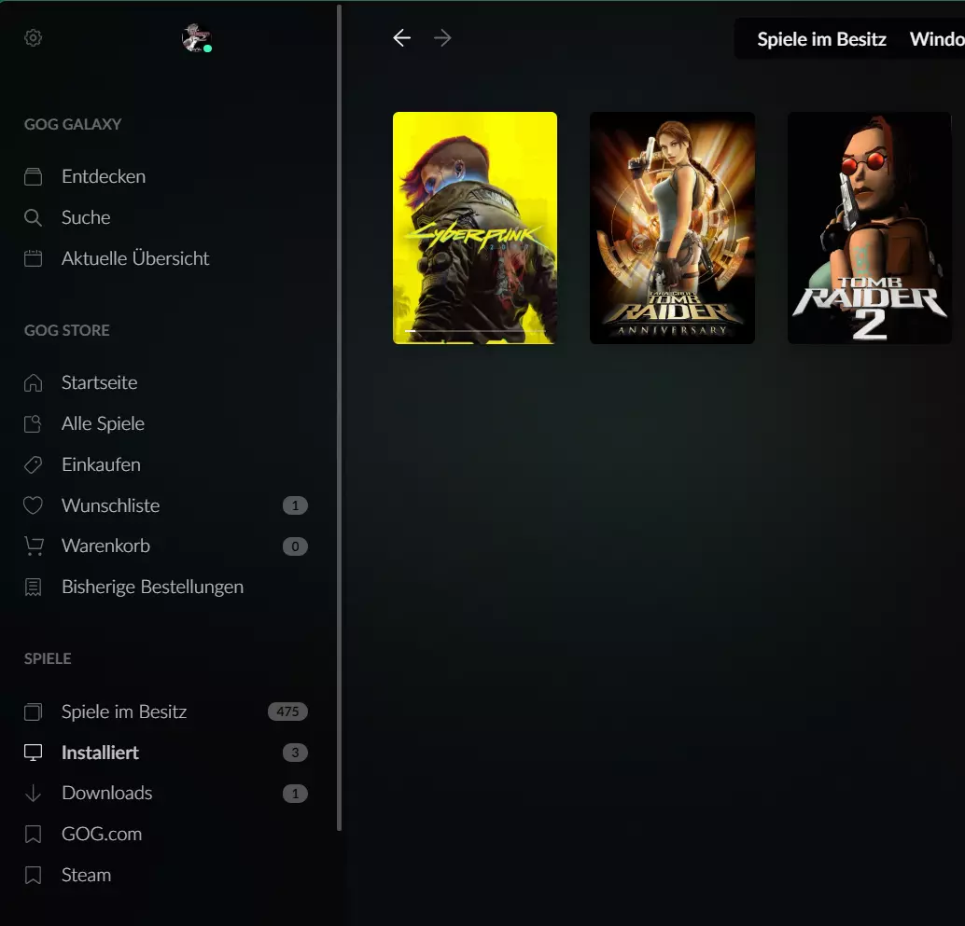Click the SPIELE section heading
Viewport: 965px width, 926px height.
tap(48, 658)
